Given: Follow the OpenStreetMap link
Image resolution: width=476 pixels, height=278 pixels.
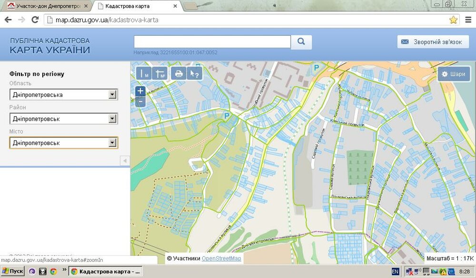Looking at the screenshot, I should (221, 259).
